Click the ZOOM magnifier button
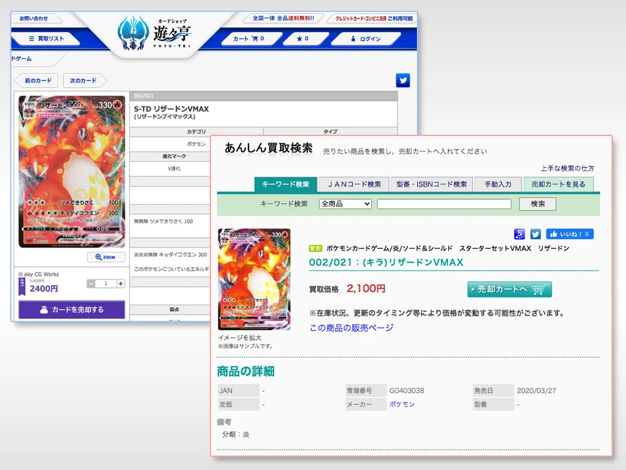Viewport: 626px width, 470px height. pos(106,257)
